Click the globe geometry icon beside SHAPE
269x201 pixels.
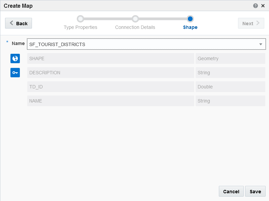click(15, 58)
